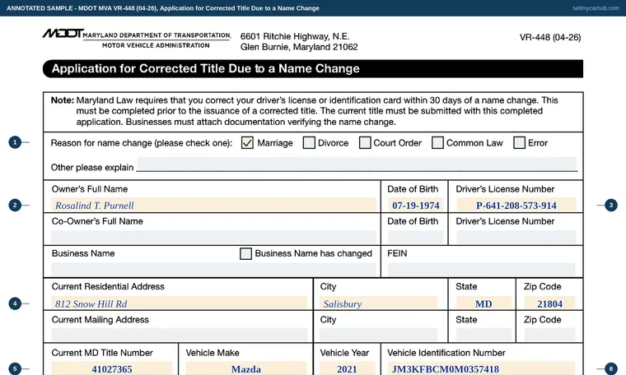This screenshot has width=626, height=375.
Task: Click the VR-448 (04-26) form number text
Action: click(550, 37)
